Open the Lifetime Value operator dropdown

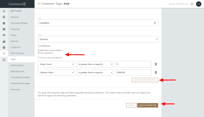pyautogui.click(x=95, y=73)
